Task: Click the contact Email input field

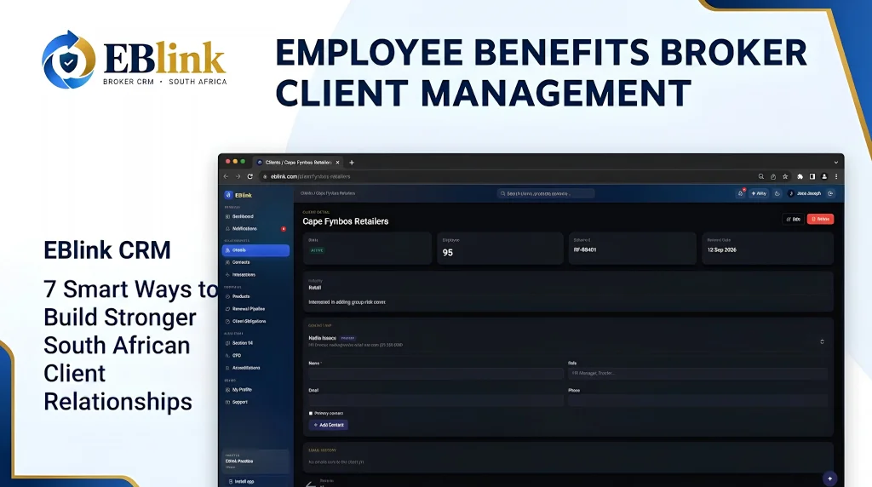Action: (x=436, y=400)
